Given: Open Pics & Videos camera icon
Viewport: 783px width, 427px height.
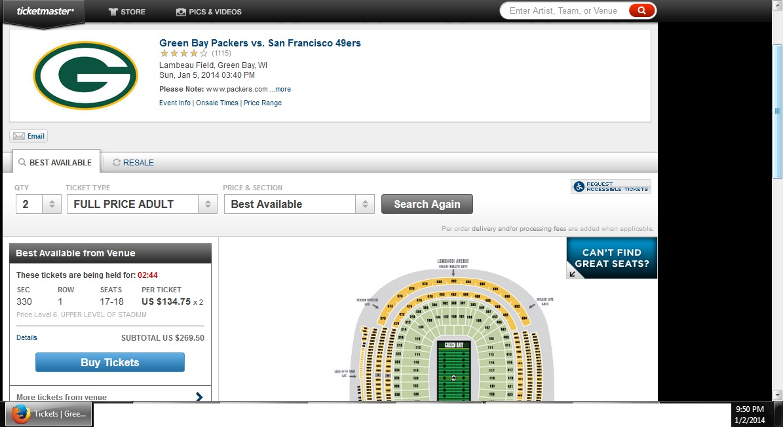Looking at the screenshot, I should (x=181, y=12).
